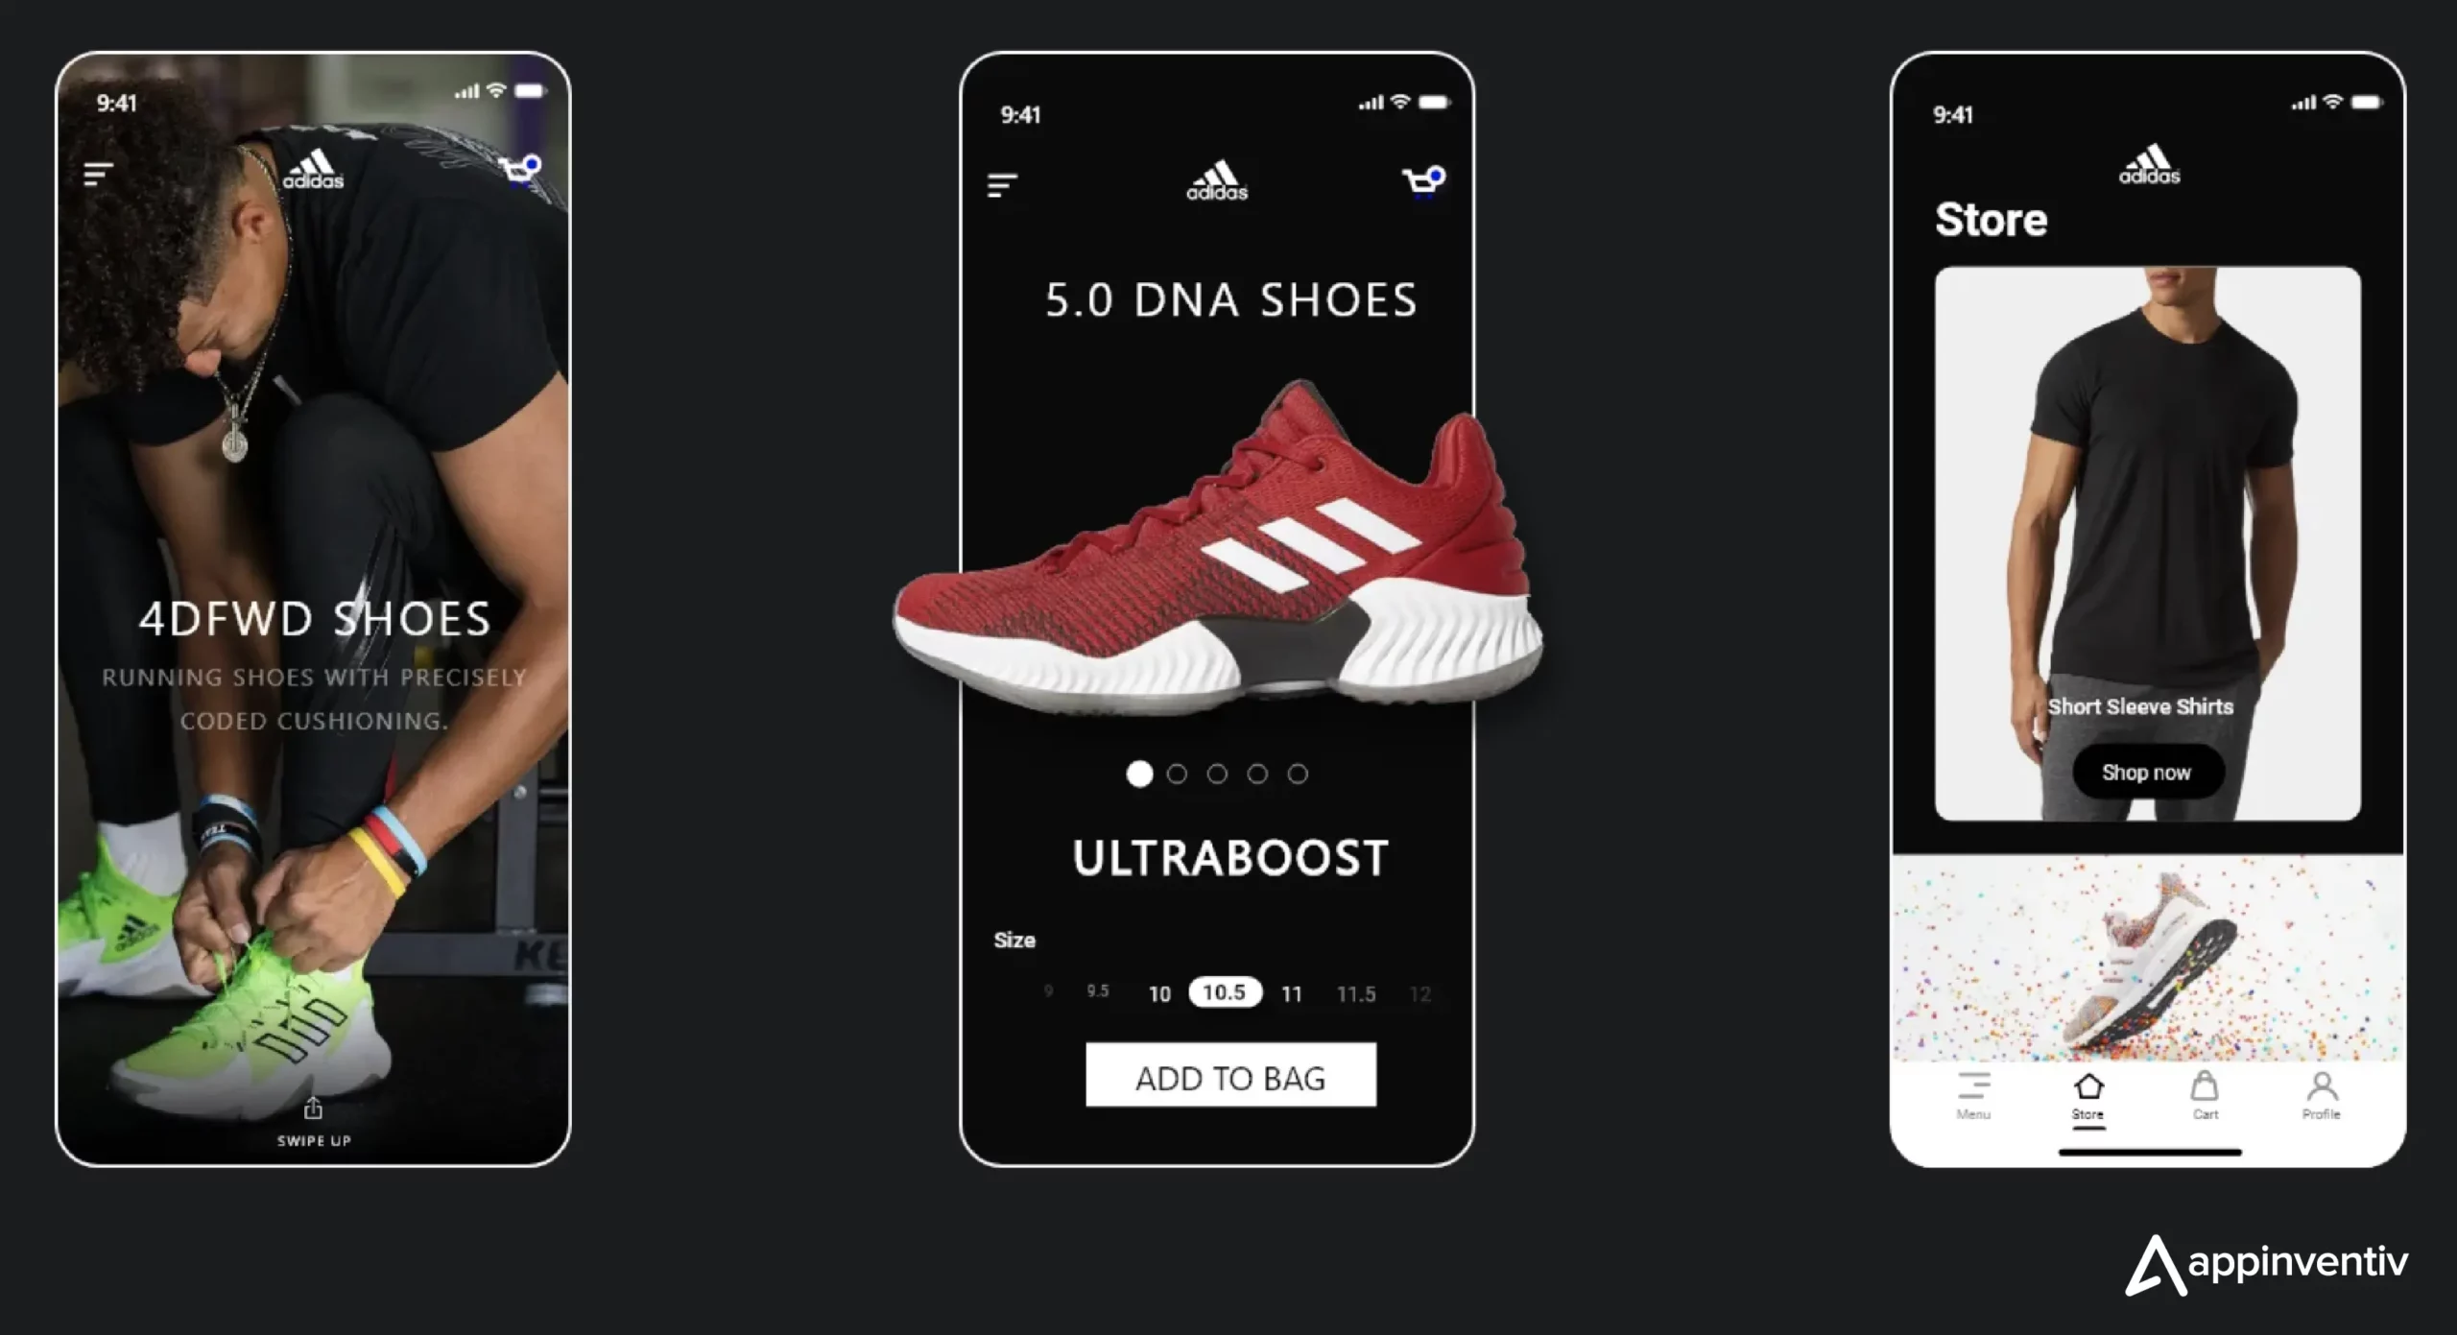Tap Adidas logo on Store screen
The height and width of the screenshot is (1335, 2457).
point(2150,164)
